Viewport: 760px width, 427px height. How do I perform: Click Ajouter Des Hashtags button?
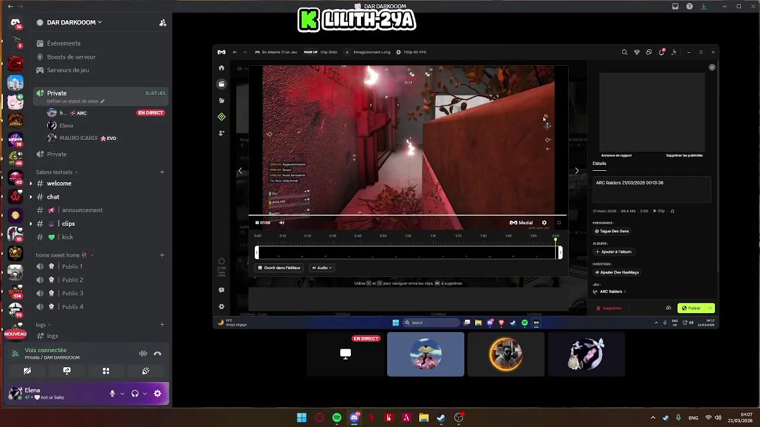[617, 272]
